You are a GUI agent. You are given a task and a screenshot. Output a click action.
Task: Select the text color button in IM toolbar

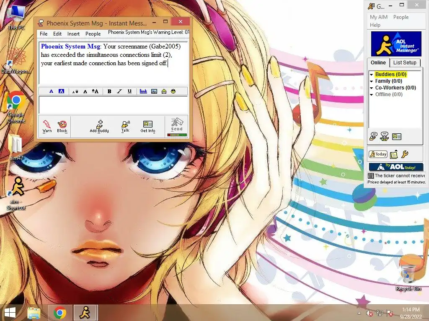51,91
